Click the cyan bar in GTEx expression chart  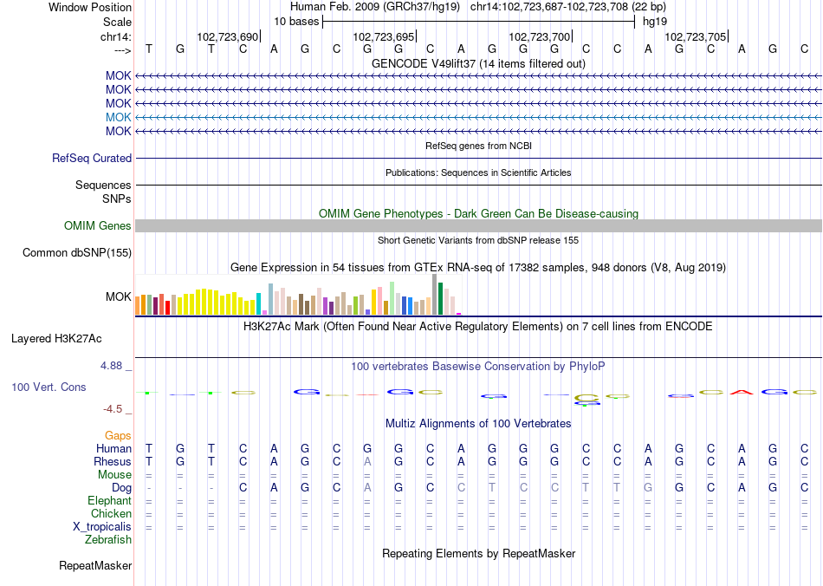(258, 303)
